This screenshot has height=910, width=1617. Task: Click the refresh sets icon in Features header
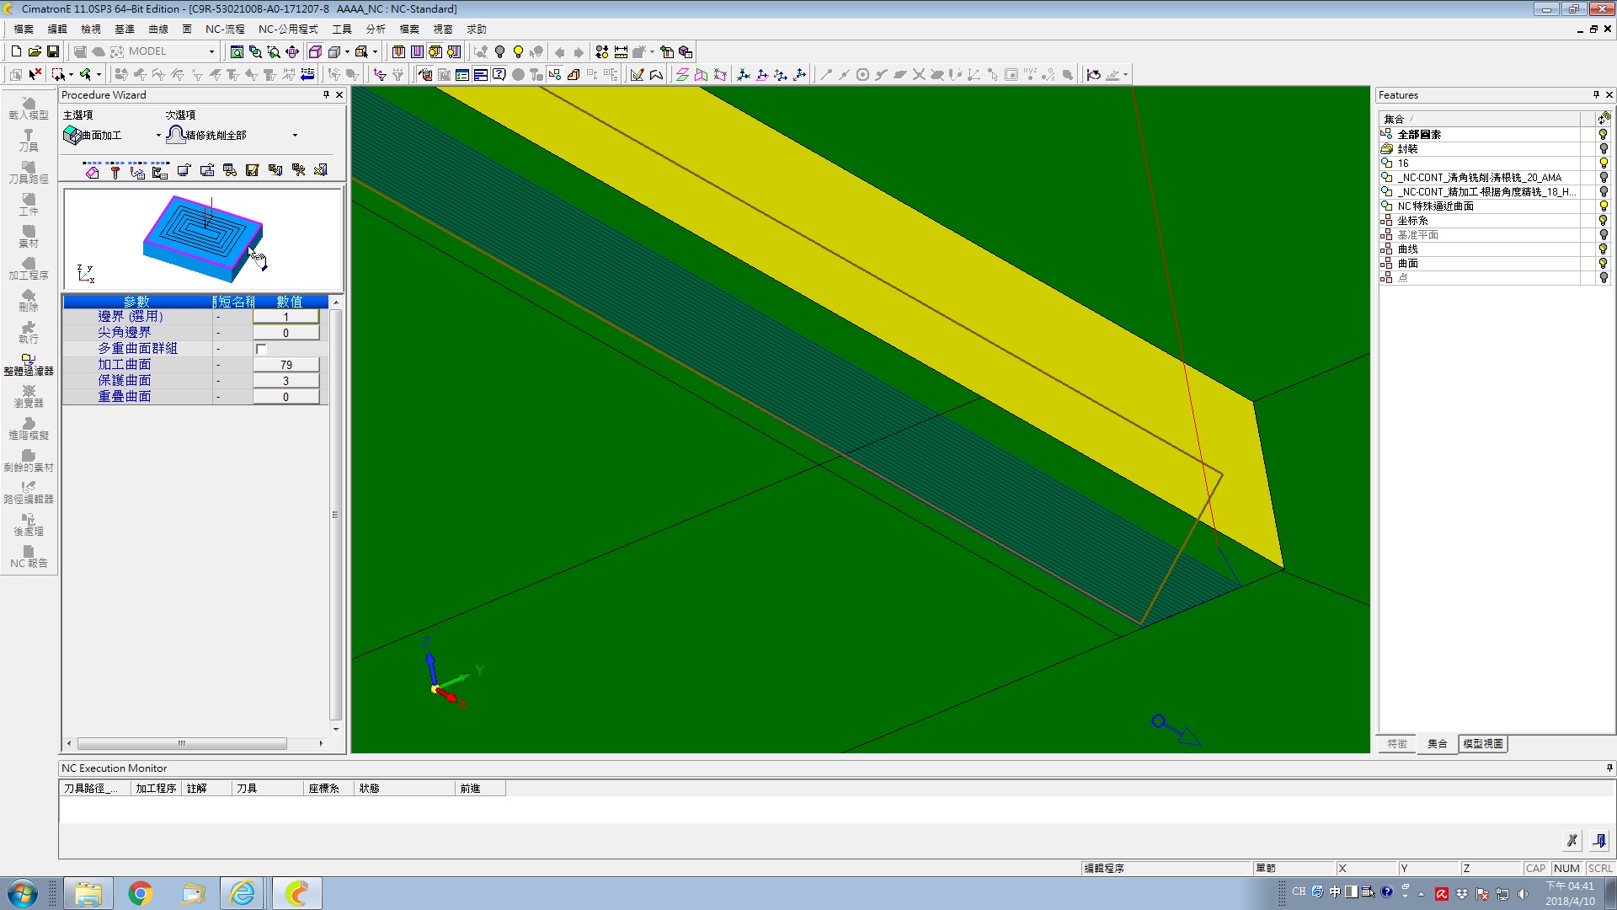point(1604,118)
